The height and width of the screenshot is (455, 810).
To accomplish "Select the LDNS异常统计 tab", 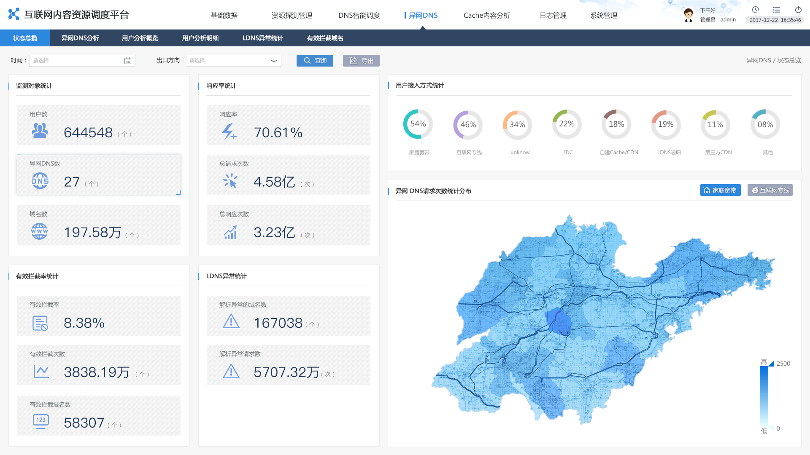I will 262,38.
